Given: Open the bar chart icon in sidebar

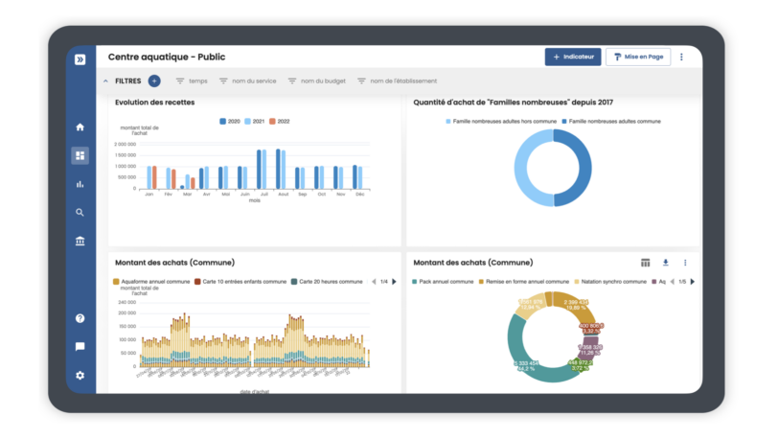Looking at the screenshot, I should 80,184.
